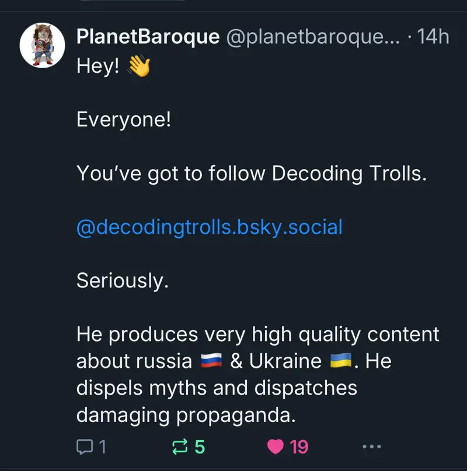The image size is (467, 471).
Task: Click the "damaging propaganda." text line
Action: [x=183, y=414]
